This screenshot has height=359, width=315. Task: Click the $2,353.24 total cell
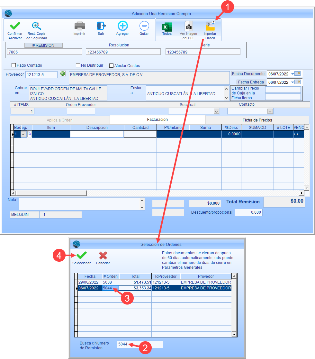(135, 288)
